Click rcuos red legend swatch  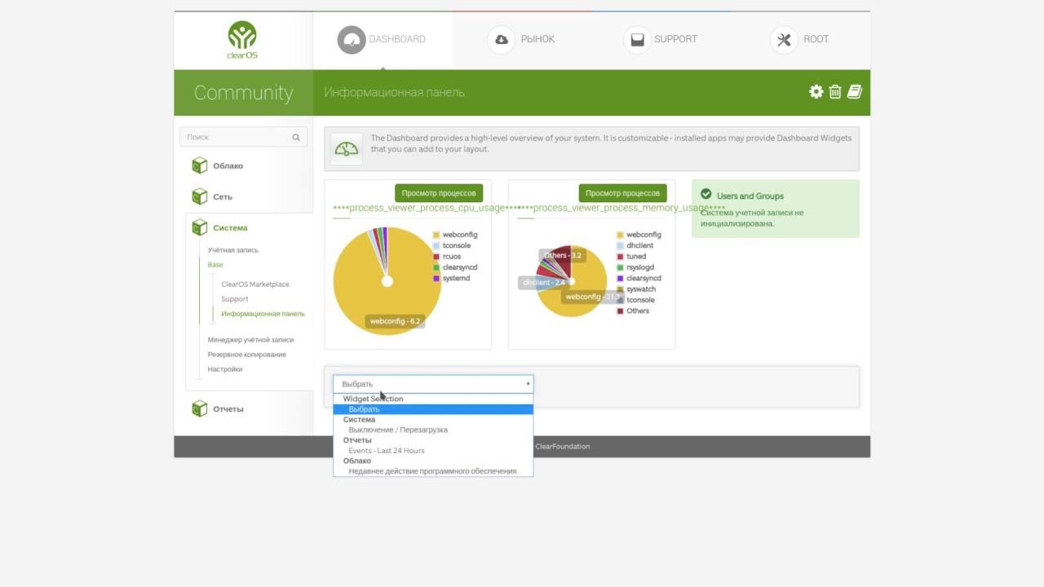(436, 257)
